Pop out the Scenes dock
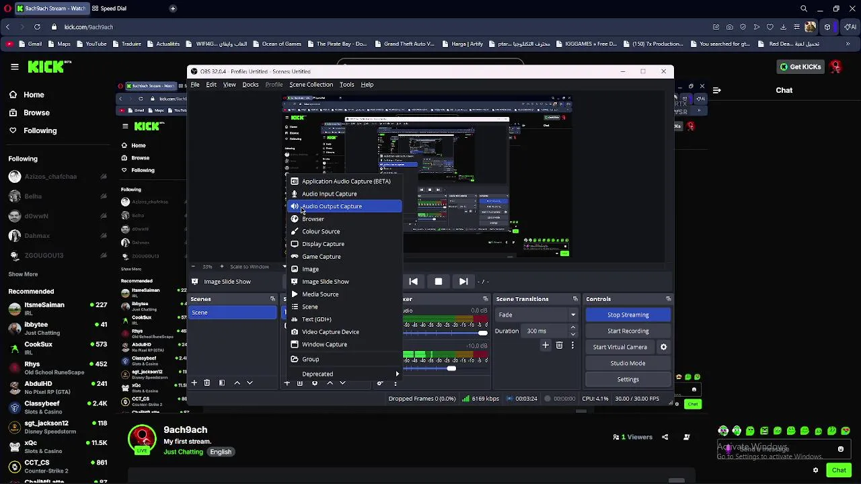The width and height of the screenshot is (861, 484). [272, 299]
